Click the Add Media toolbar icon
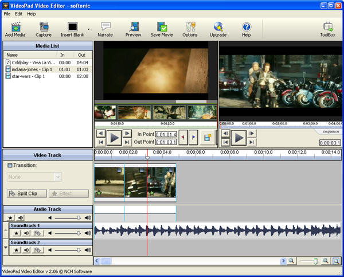 [x=16, y=27]
